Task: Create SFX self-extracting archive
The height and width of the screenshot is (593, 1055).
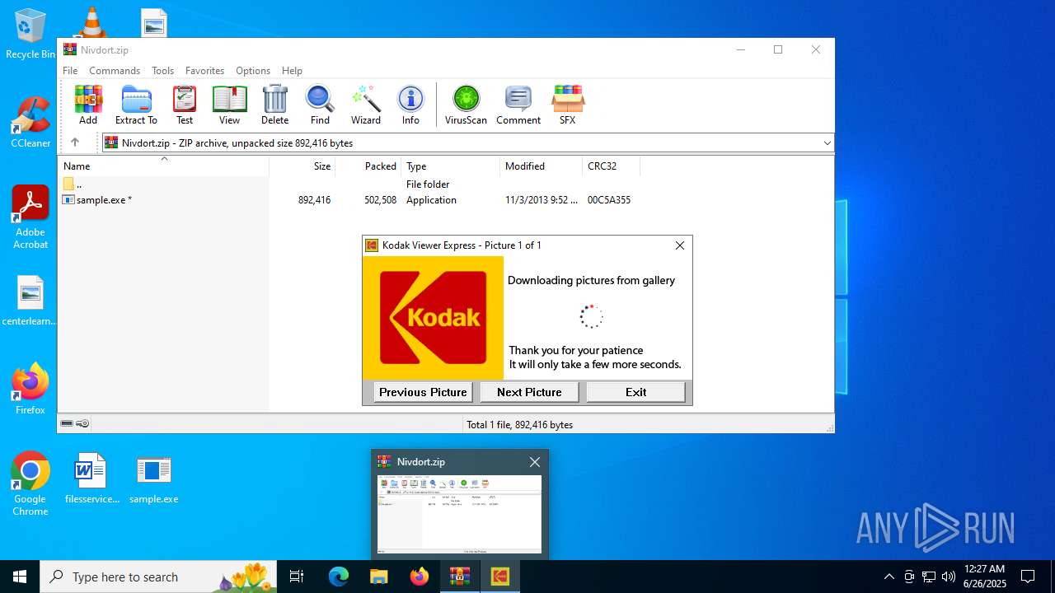Action: (567, 105)
